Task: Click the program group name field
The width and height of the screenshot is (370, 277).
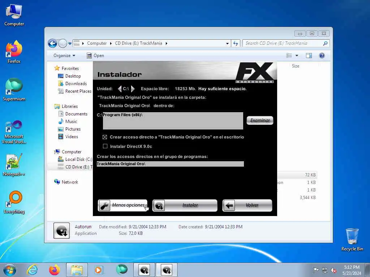Action: pos(170,164)
